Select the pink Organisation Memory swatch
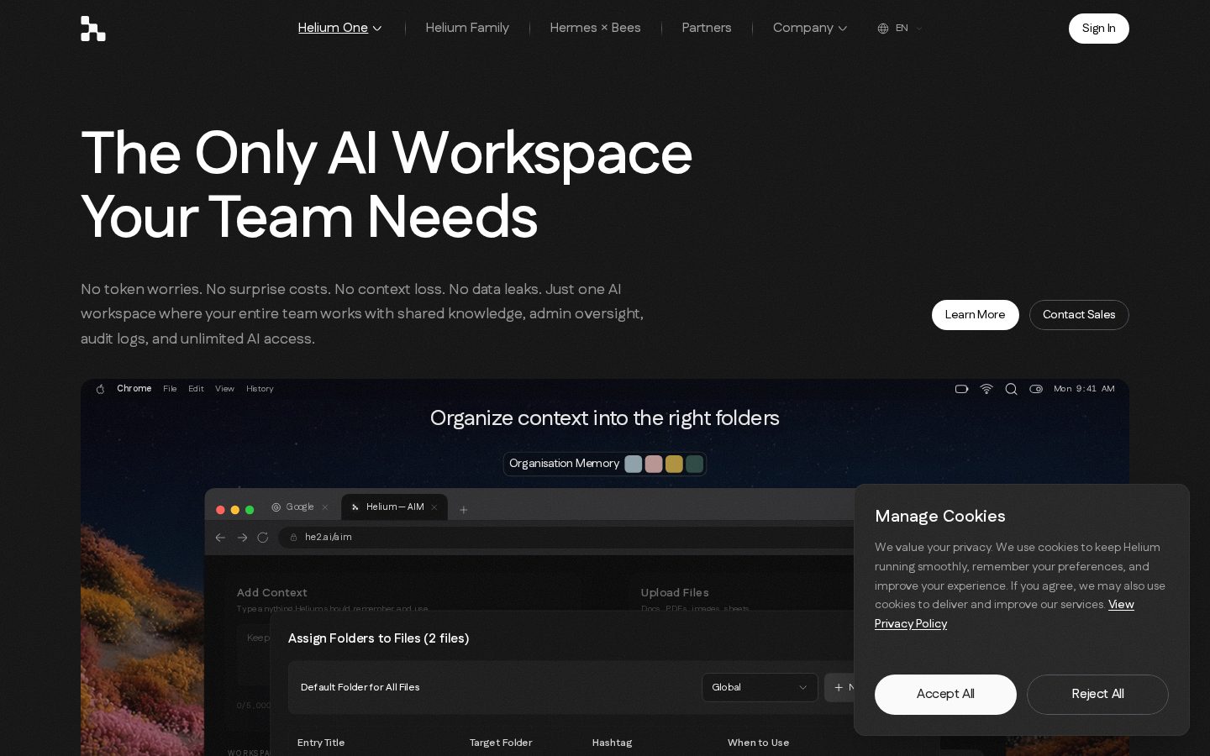The height and width of the screenshot is (756, 1210). pyautogui.click(x=654, y=464)
